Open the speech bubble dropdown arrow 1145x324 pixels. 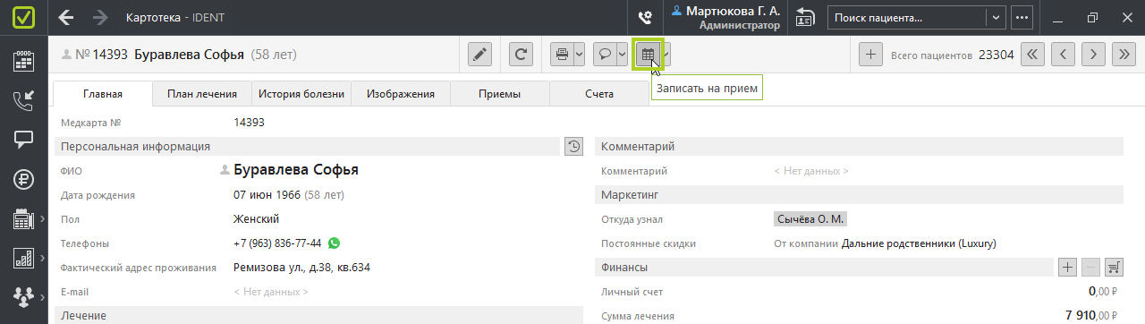coord(622,55)
